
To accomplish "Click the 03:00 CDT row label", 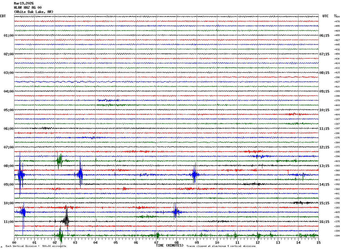I will 9,73.
